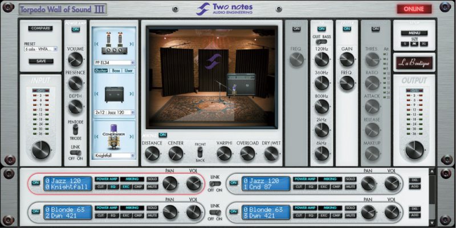Solo the Blonde 63 2 Dyn 421 channel

(152, 208)
